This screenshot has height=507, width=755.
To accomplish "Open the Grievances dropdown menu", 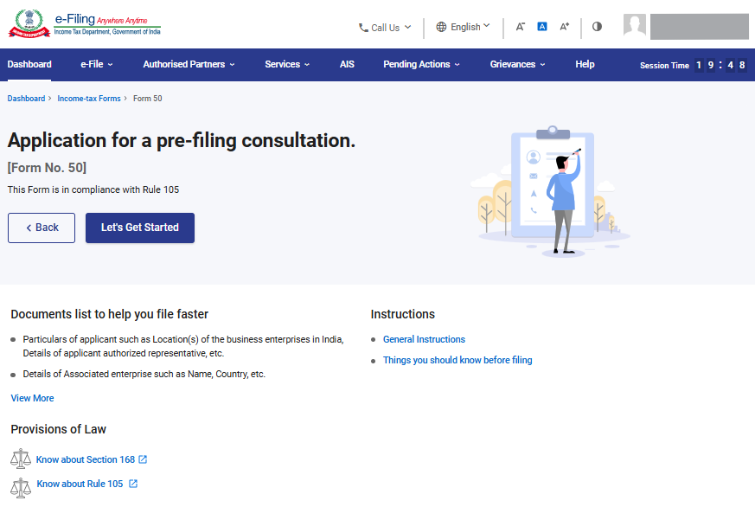I will (518, 65).
